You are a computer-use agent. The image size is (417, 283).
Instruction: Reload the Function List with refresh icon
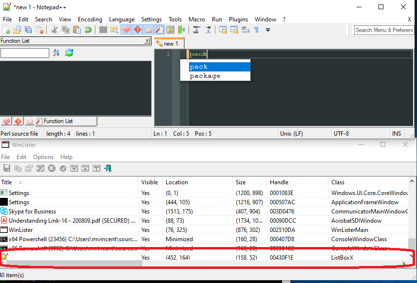pyautogui.click(x=69, y=53)
